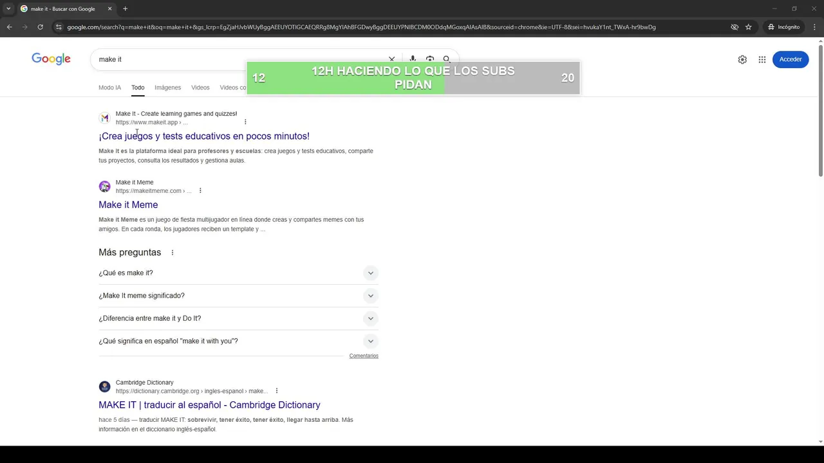Open more options for makeit.app result

point(245,122)
